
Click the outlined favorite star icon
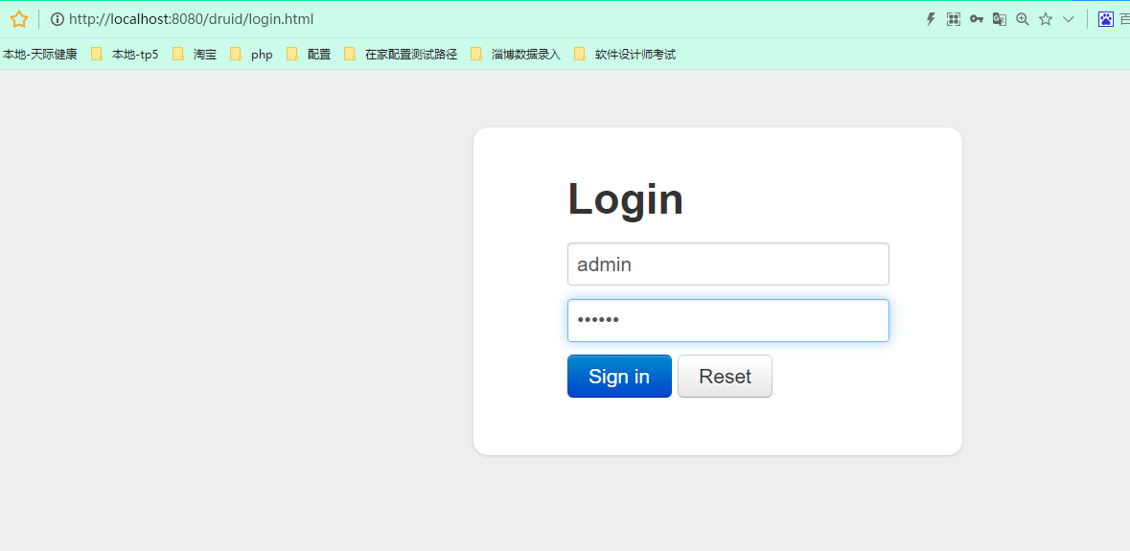tap(1046, 19)
